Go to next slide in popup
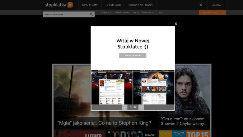The height and width of the screenshot is (137, 243). coord(141,107)
